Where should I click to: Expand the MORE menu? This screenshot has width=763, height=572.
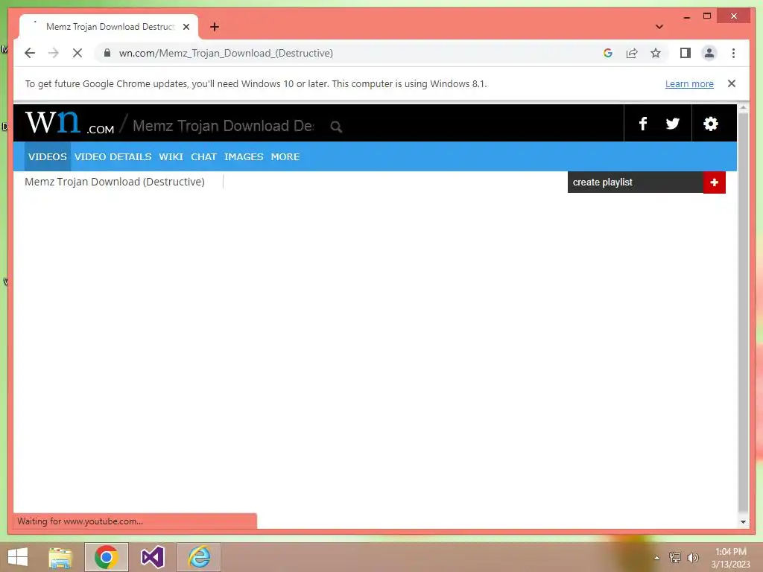[x=285, y=156]
